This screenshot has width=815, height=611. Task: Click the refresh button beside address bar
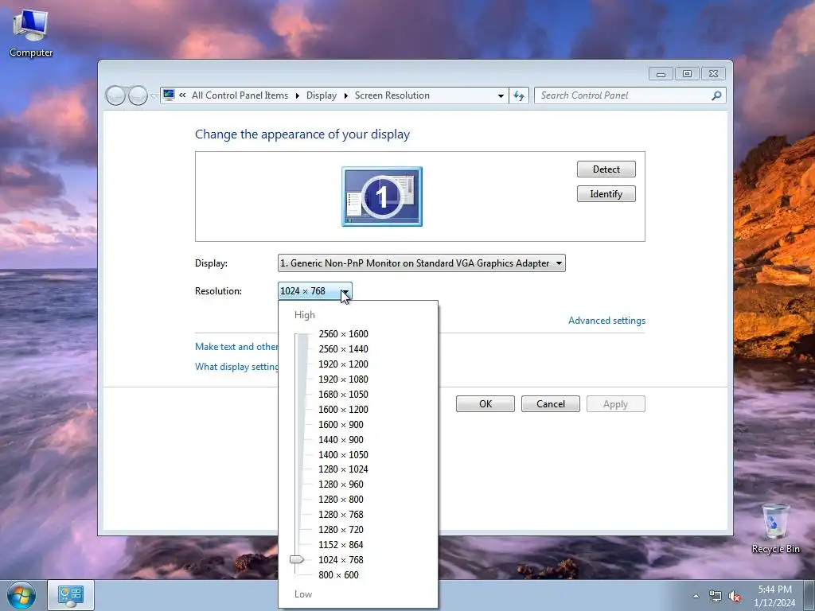[x=519, y=95]
